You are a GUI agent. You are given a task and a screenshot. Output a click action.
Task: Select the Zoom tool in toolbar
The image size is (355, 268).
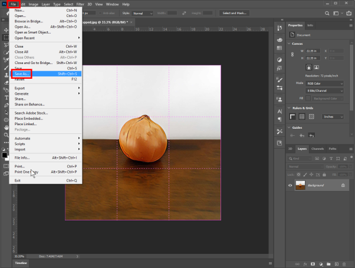click(6, 135)
